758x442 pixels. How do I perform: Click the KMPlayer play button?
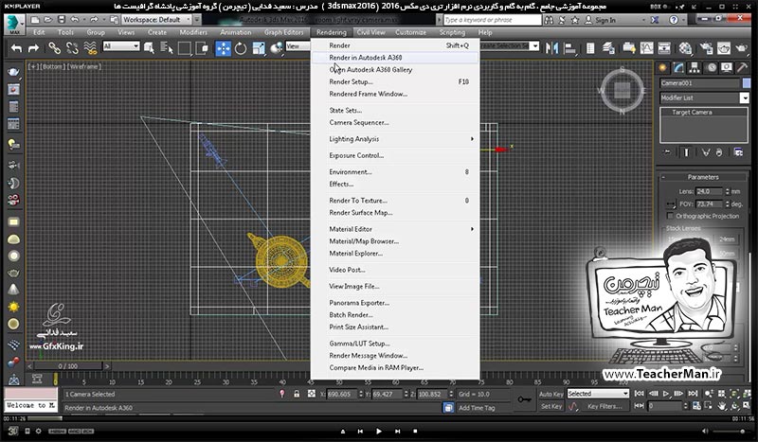pyautogui.click(x=378, y=431)
